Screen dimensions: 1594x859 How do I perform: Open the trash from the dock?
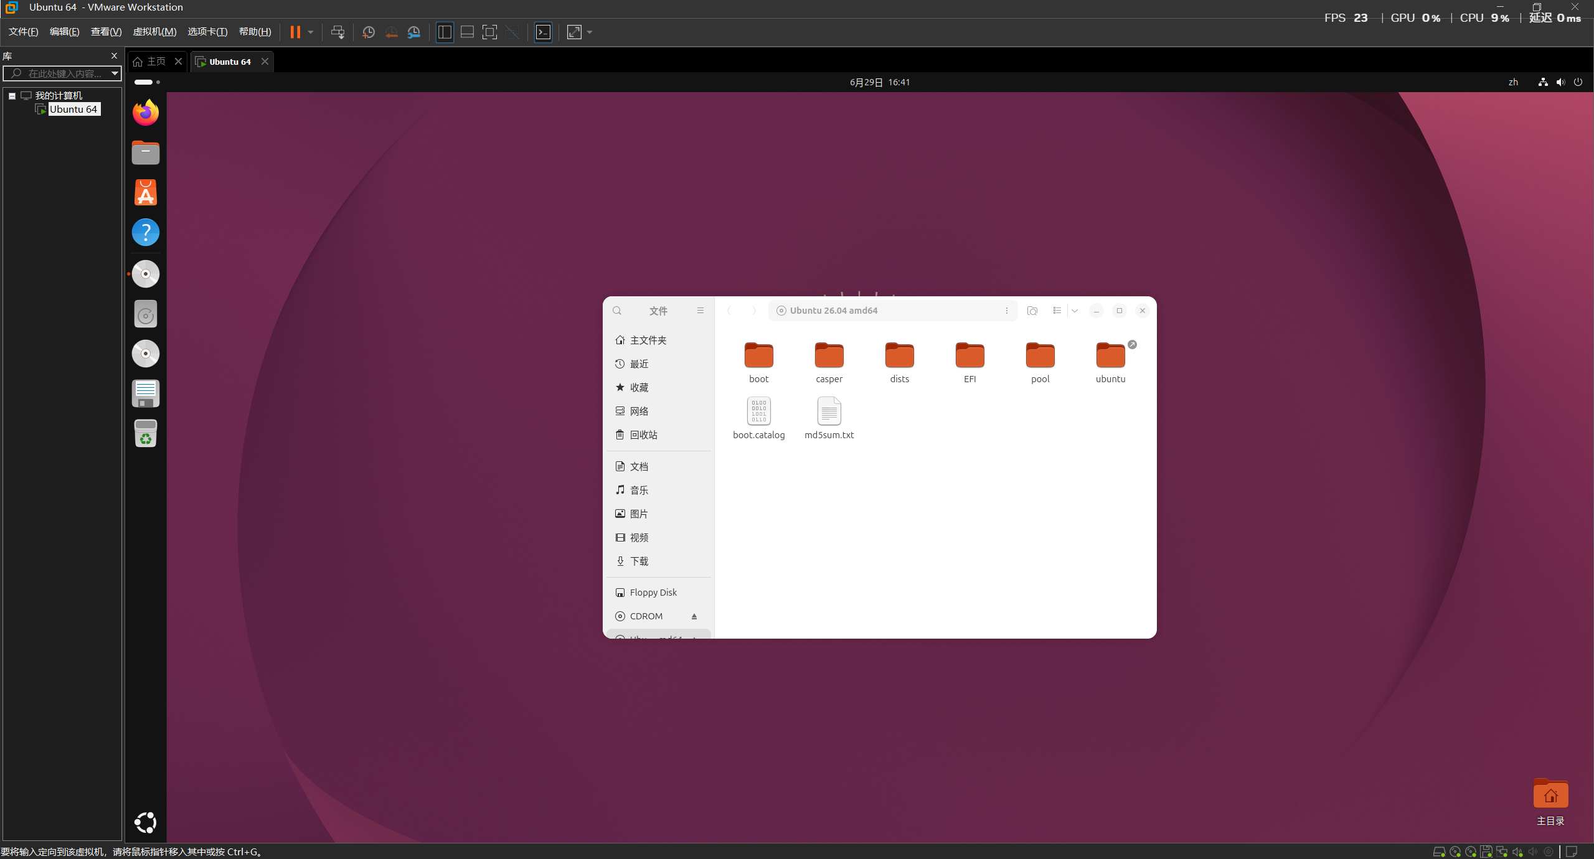146,433
